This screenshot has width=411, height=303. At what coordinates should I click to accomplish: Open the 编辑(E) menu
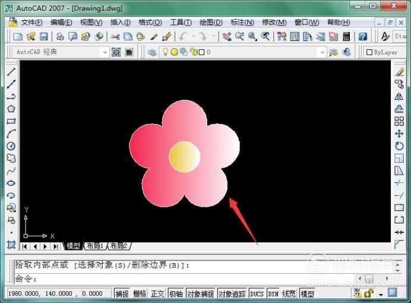click(61, 23)
